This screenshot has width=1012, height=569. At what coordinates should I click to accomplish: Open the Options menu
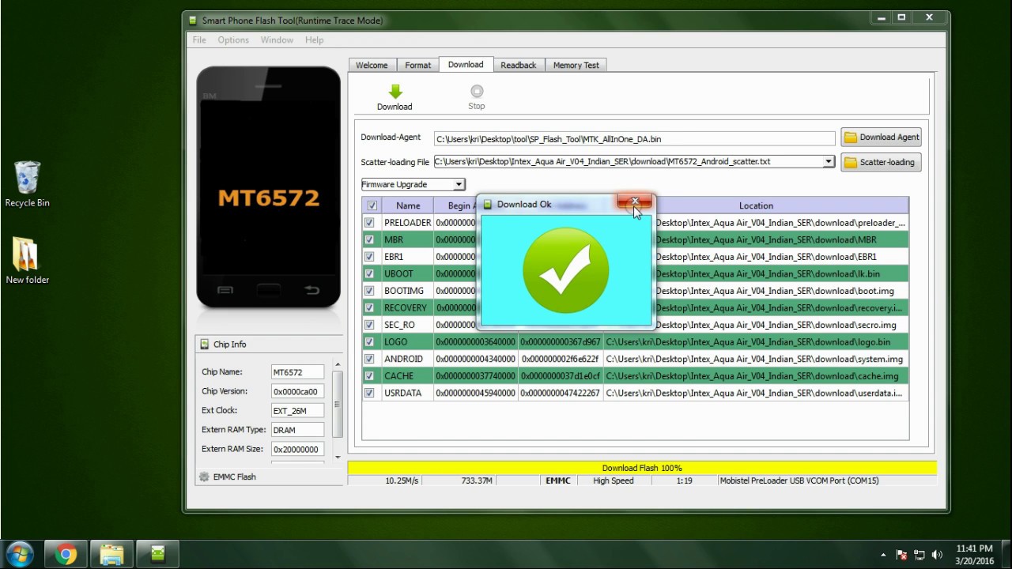(x=233, y=40)
